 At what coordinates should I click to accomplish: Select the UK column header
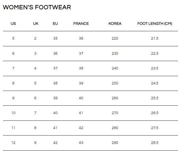[x=36, y=23]
